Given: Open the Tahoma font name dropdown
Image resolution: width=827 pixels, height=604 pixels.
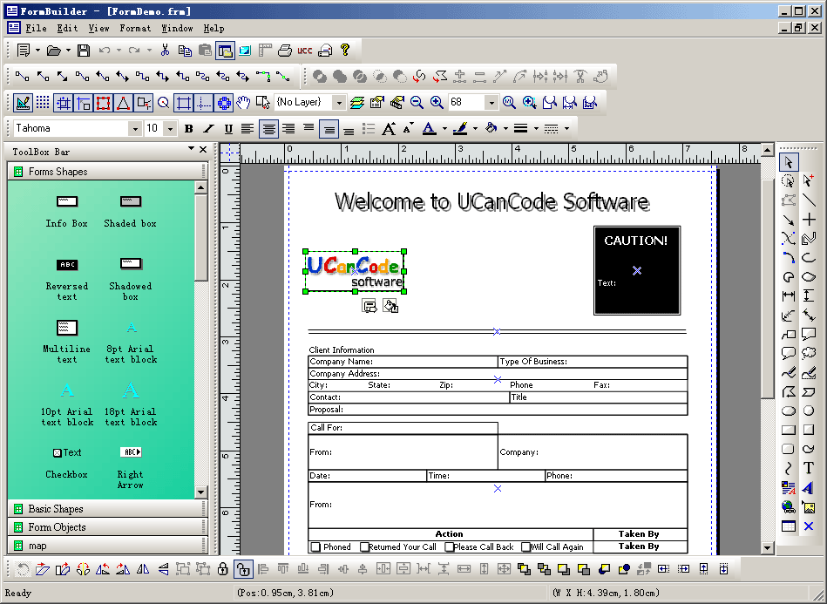Looking at the screenshot, I should click(x=135, y=129).
